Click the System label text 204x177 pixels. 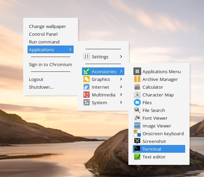(99, 103)
